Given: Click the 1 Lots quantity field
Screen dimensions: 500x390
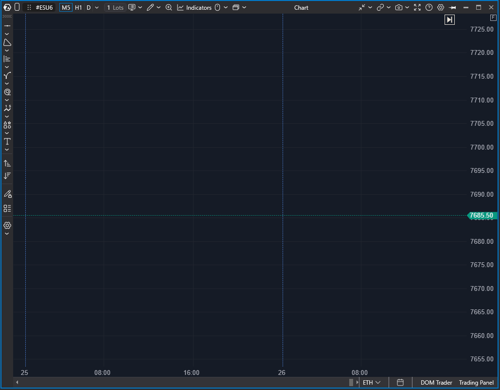Looking at the screenshot, I should 115,8.
